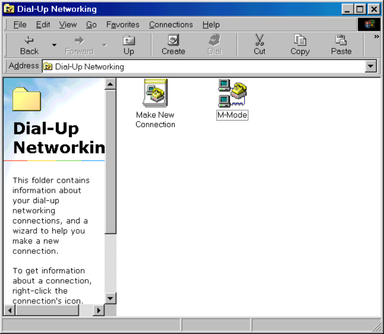This screenshot has height=334, width=384.
Task: Open the Forward history dropdown arrow
Action: point(104,45)
